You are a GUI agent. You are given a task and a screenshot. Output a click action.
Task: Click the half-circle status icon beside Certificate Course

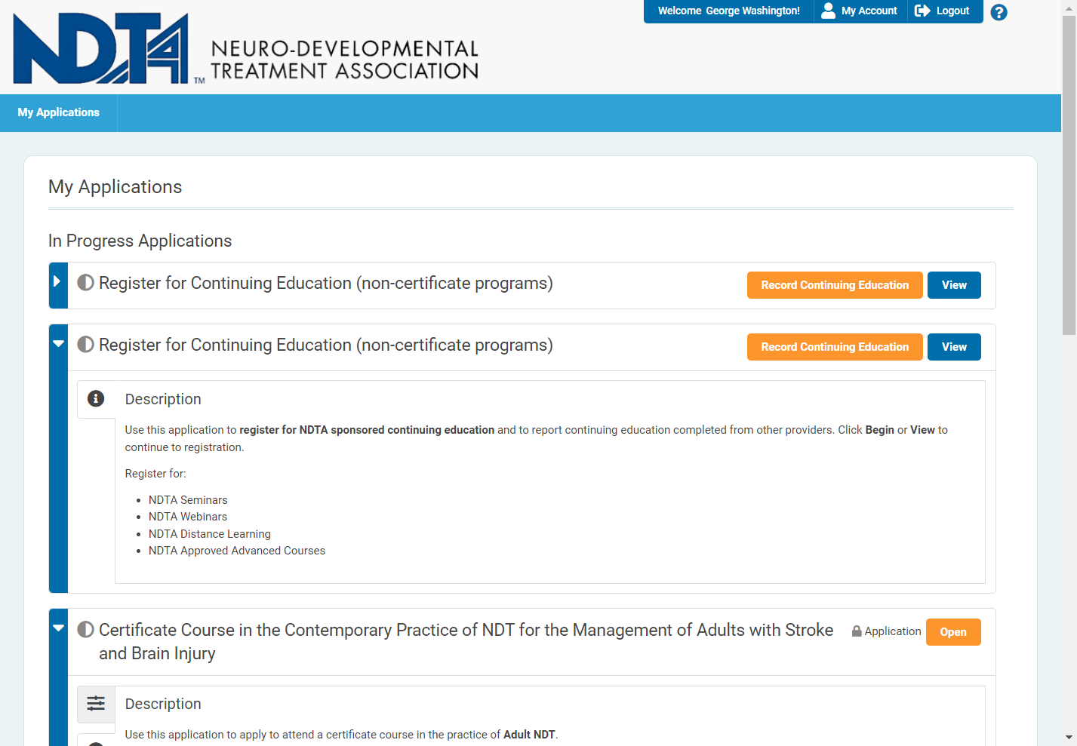(x=86, y=629)
